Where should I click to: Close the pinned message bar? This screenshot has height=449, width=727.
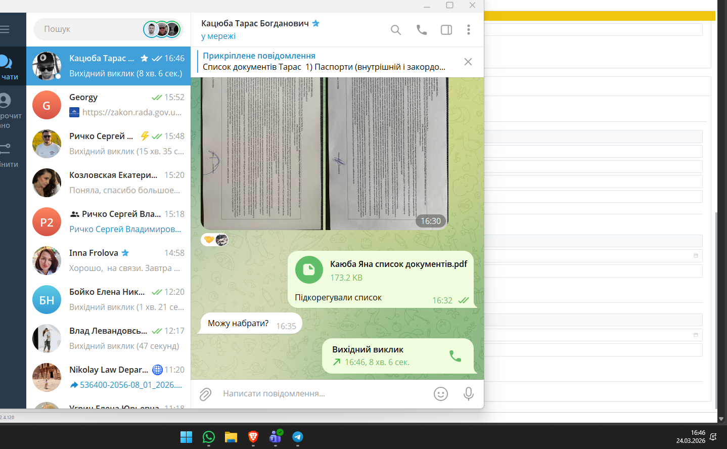(468, 62)
